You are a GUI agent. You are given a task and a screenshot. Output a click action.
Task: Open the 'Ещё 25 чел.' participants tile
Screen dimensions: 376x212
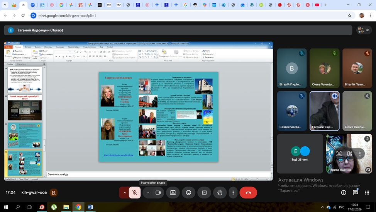click(300, 154)
